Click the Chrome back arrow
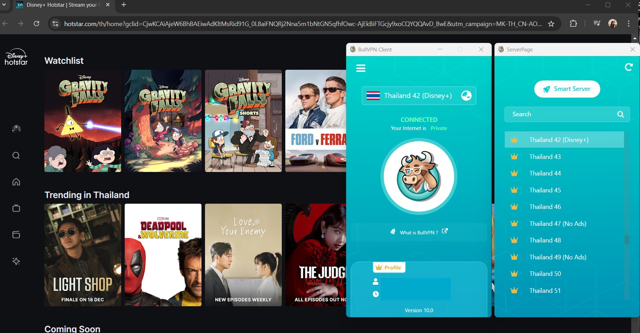Viewport: 640px width, 333px height. 5,24
